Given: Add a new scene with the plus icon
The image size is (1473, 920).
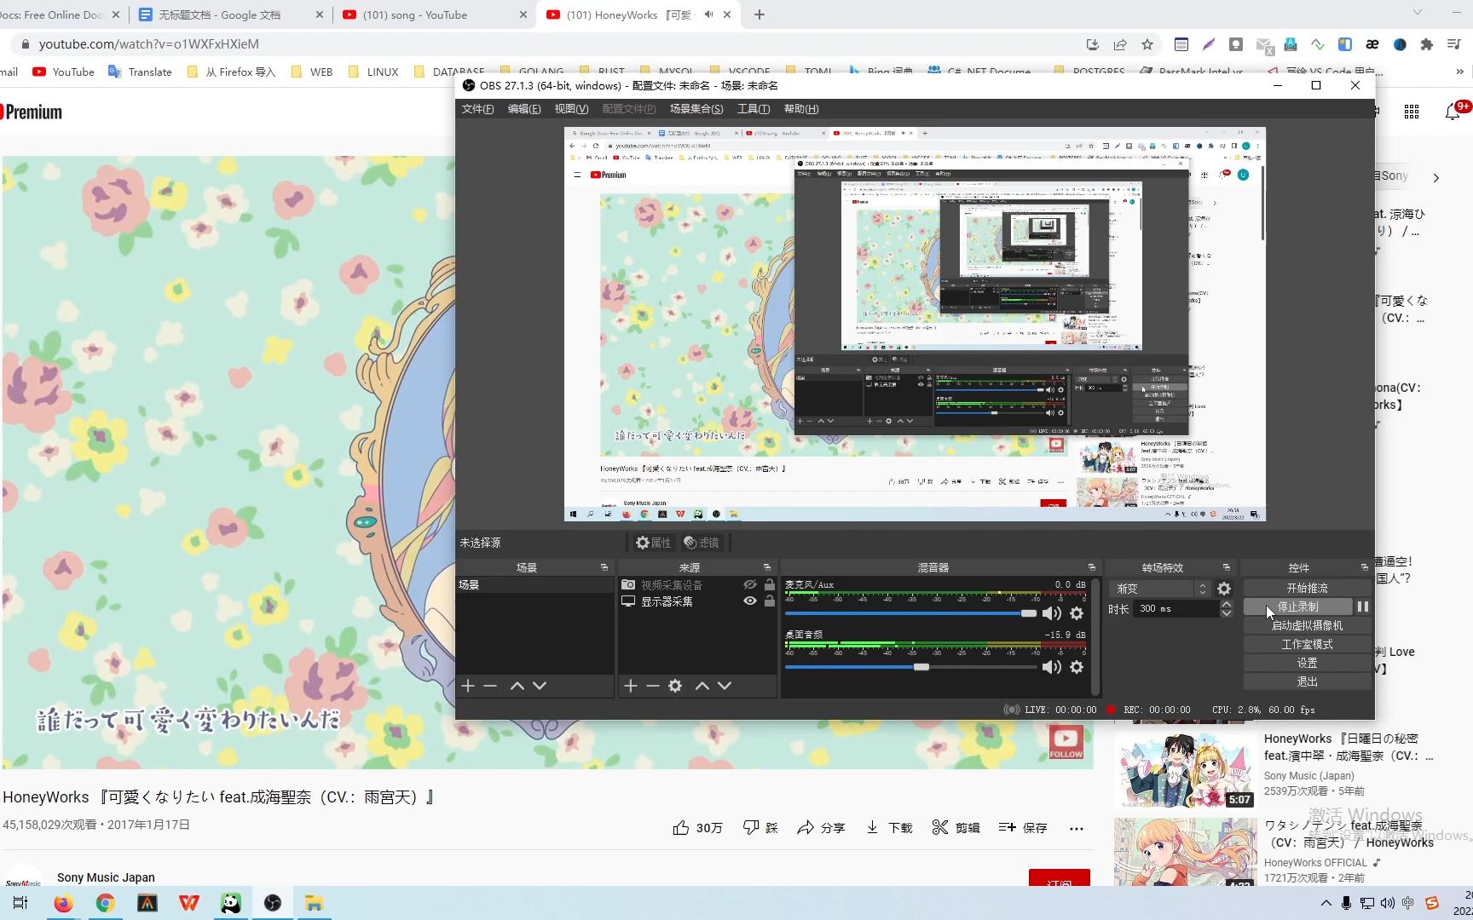Looking at the screenshot, I should pos(468,686).
